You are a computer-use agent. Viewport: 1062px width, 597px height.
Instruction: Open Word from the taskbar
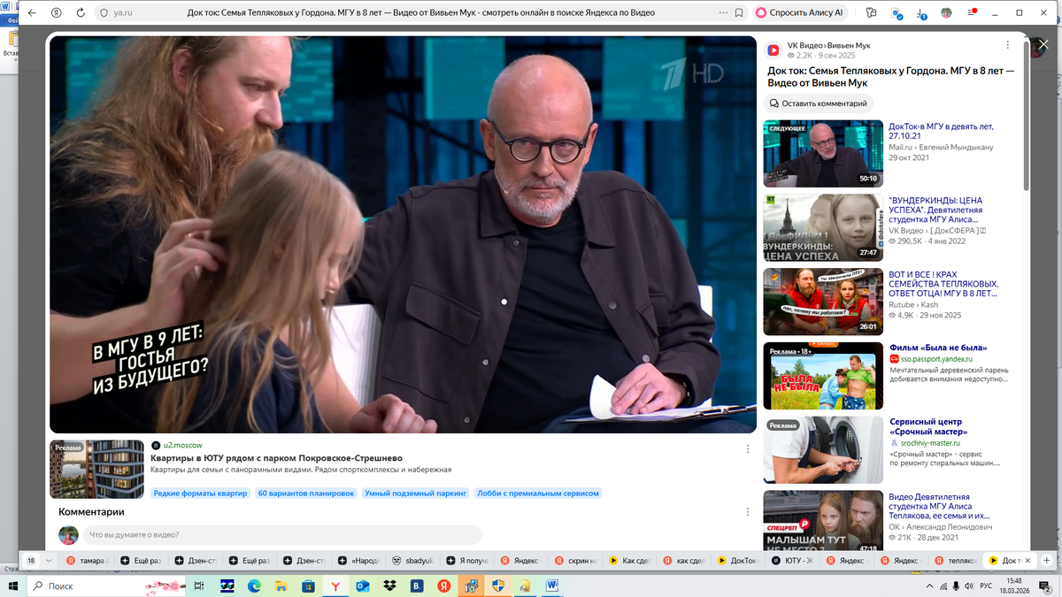(x=552, y=586)
